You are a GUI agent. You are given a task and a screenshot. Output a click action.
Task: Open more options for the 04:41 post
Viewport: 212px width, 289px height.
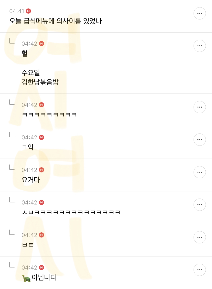[x=200, y=13]
